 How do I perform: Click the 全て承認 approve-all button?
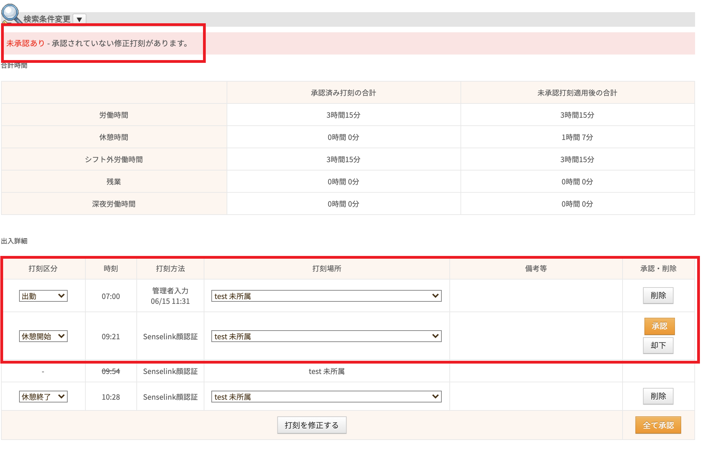tap(658, 425)
